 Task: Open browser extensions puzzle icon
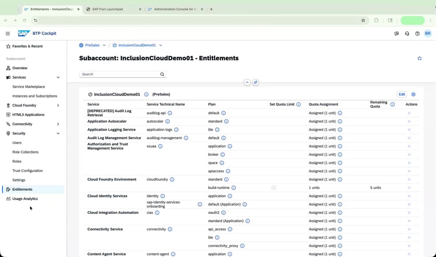(376, 20)
